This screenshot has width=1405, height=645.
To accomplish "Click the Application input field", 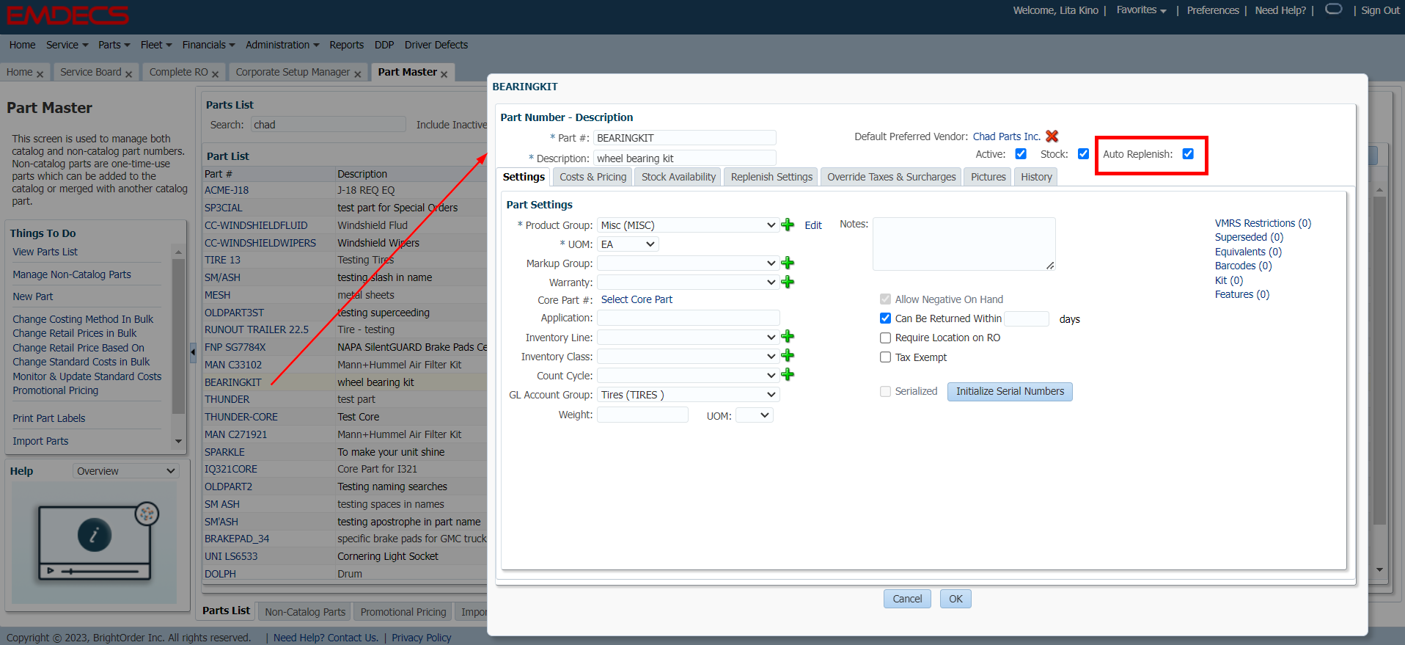I will pyautogui.click(x=688, y=318).
